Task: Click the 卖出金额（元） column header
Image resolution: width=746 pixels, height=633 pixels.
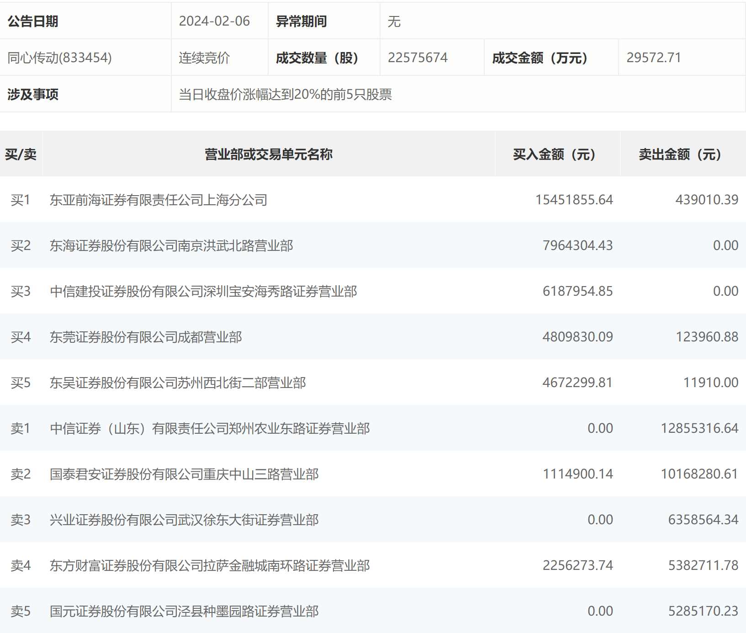Action: pyautogui.click(x=680, y=154)
